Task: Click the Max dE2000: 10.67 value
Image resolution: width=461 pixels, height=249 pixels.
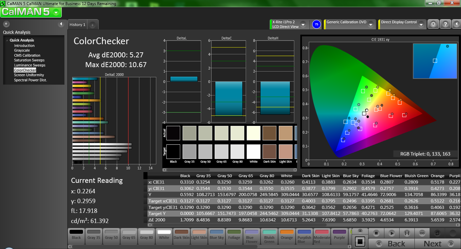Action: point(116,64)
